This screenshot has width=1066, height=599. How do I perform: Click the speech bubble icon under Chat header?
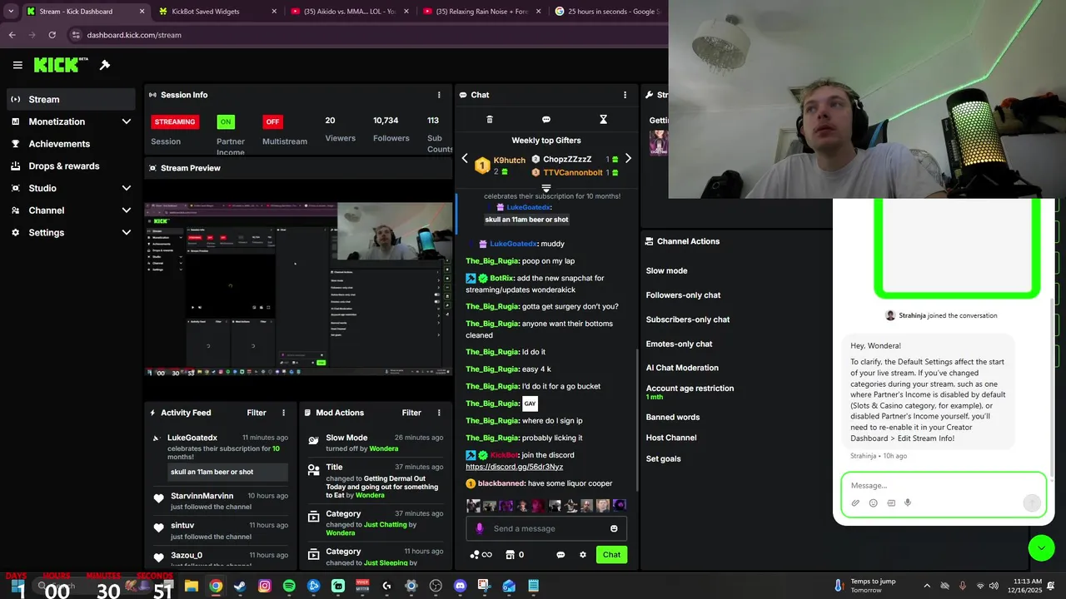click(546, 120)
